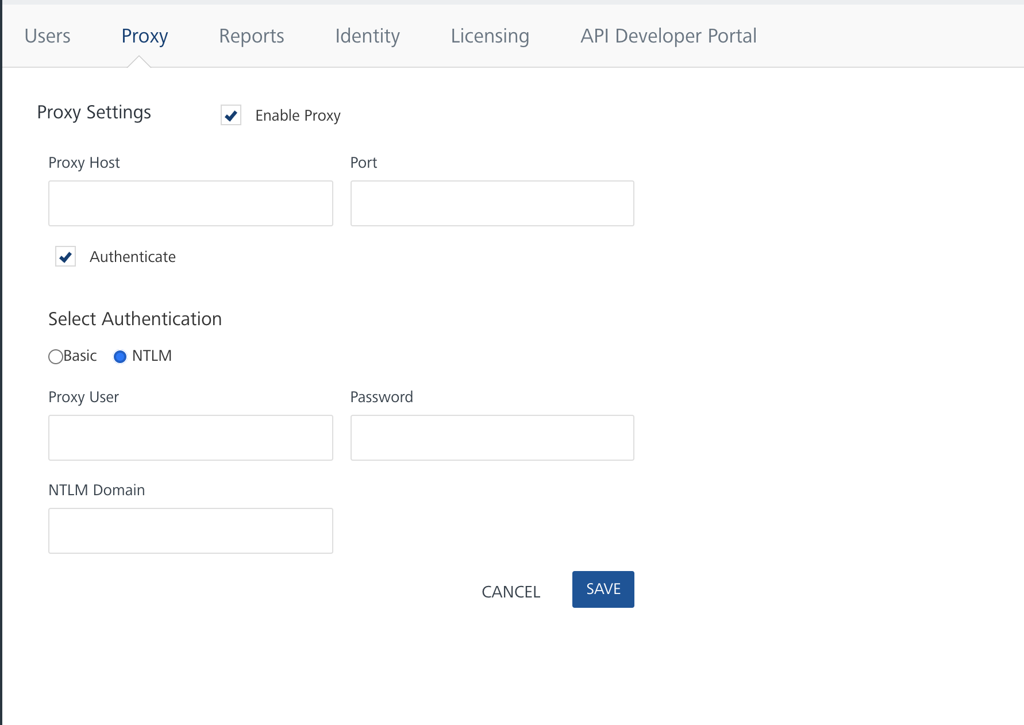
Task: Click into the Proxy Host field
Action: pos(191,203)
